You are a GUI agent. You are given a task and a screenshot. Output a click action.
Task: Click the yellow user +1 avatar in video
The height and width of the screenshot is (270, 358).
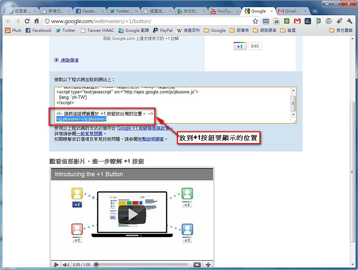[x=77, y=194]
